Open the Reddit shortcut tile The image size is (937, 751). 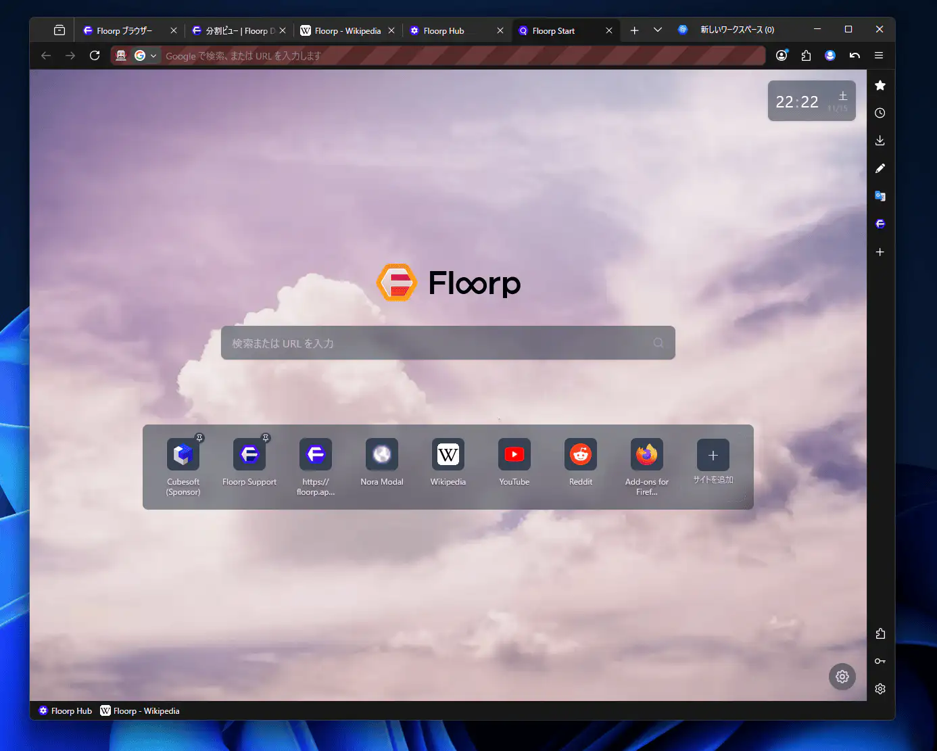(580, 454)
